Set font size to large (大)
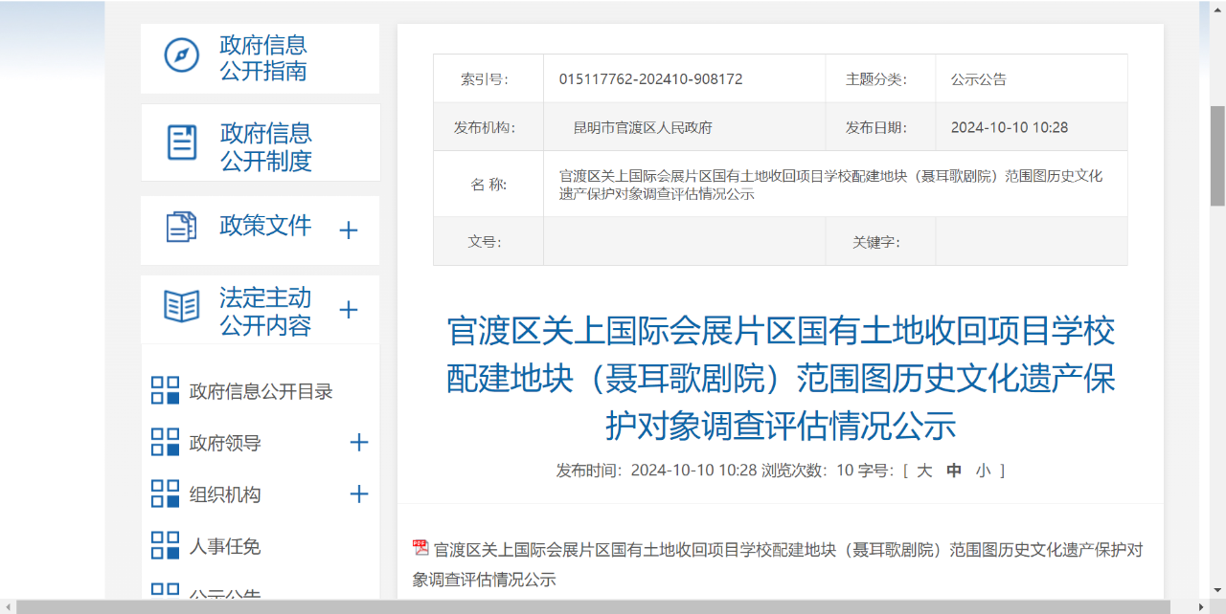 click(x=924, y=471)
